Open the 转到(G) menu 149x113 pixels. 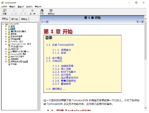(29, 7)
